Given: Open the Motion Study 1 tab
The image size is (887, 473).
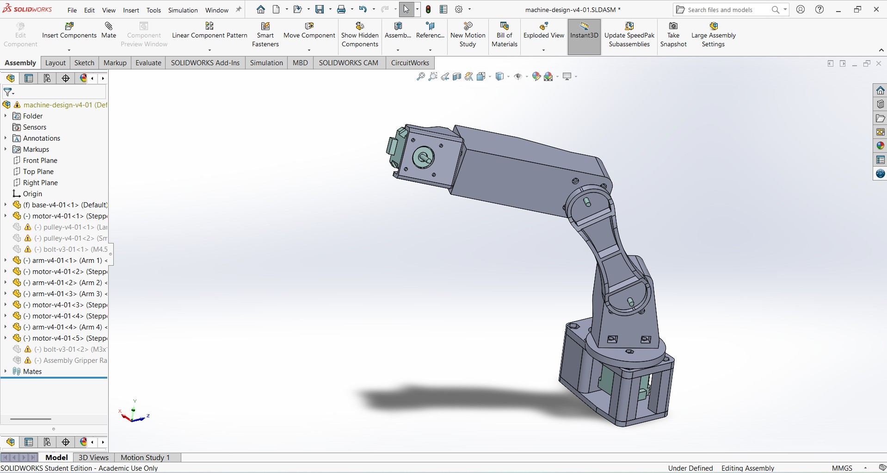Looking at the screenshot, I should coord(145,457).
